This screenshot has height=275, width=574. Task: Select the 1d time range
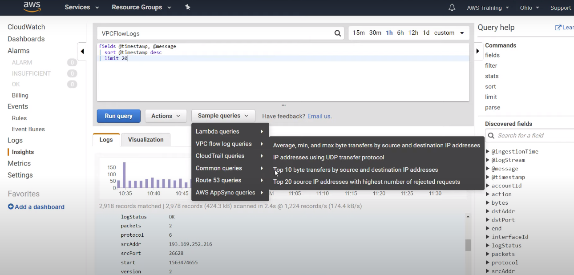click(x=426, y=32)
